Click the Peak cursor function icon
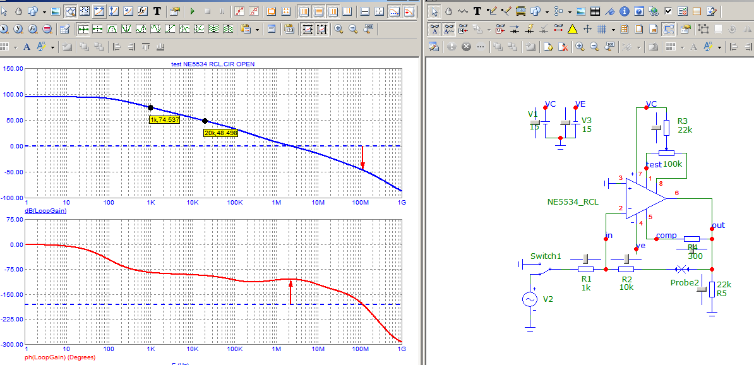Viewport: 754px width, 365px height. pos(112,29)
